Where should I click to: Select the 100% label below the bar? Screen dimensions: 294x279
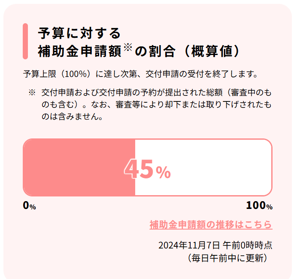click(259, 205)
